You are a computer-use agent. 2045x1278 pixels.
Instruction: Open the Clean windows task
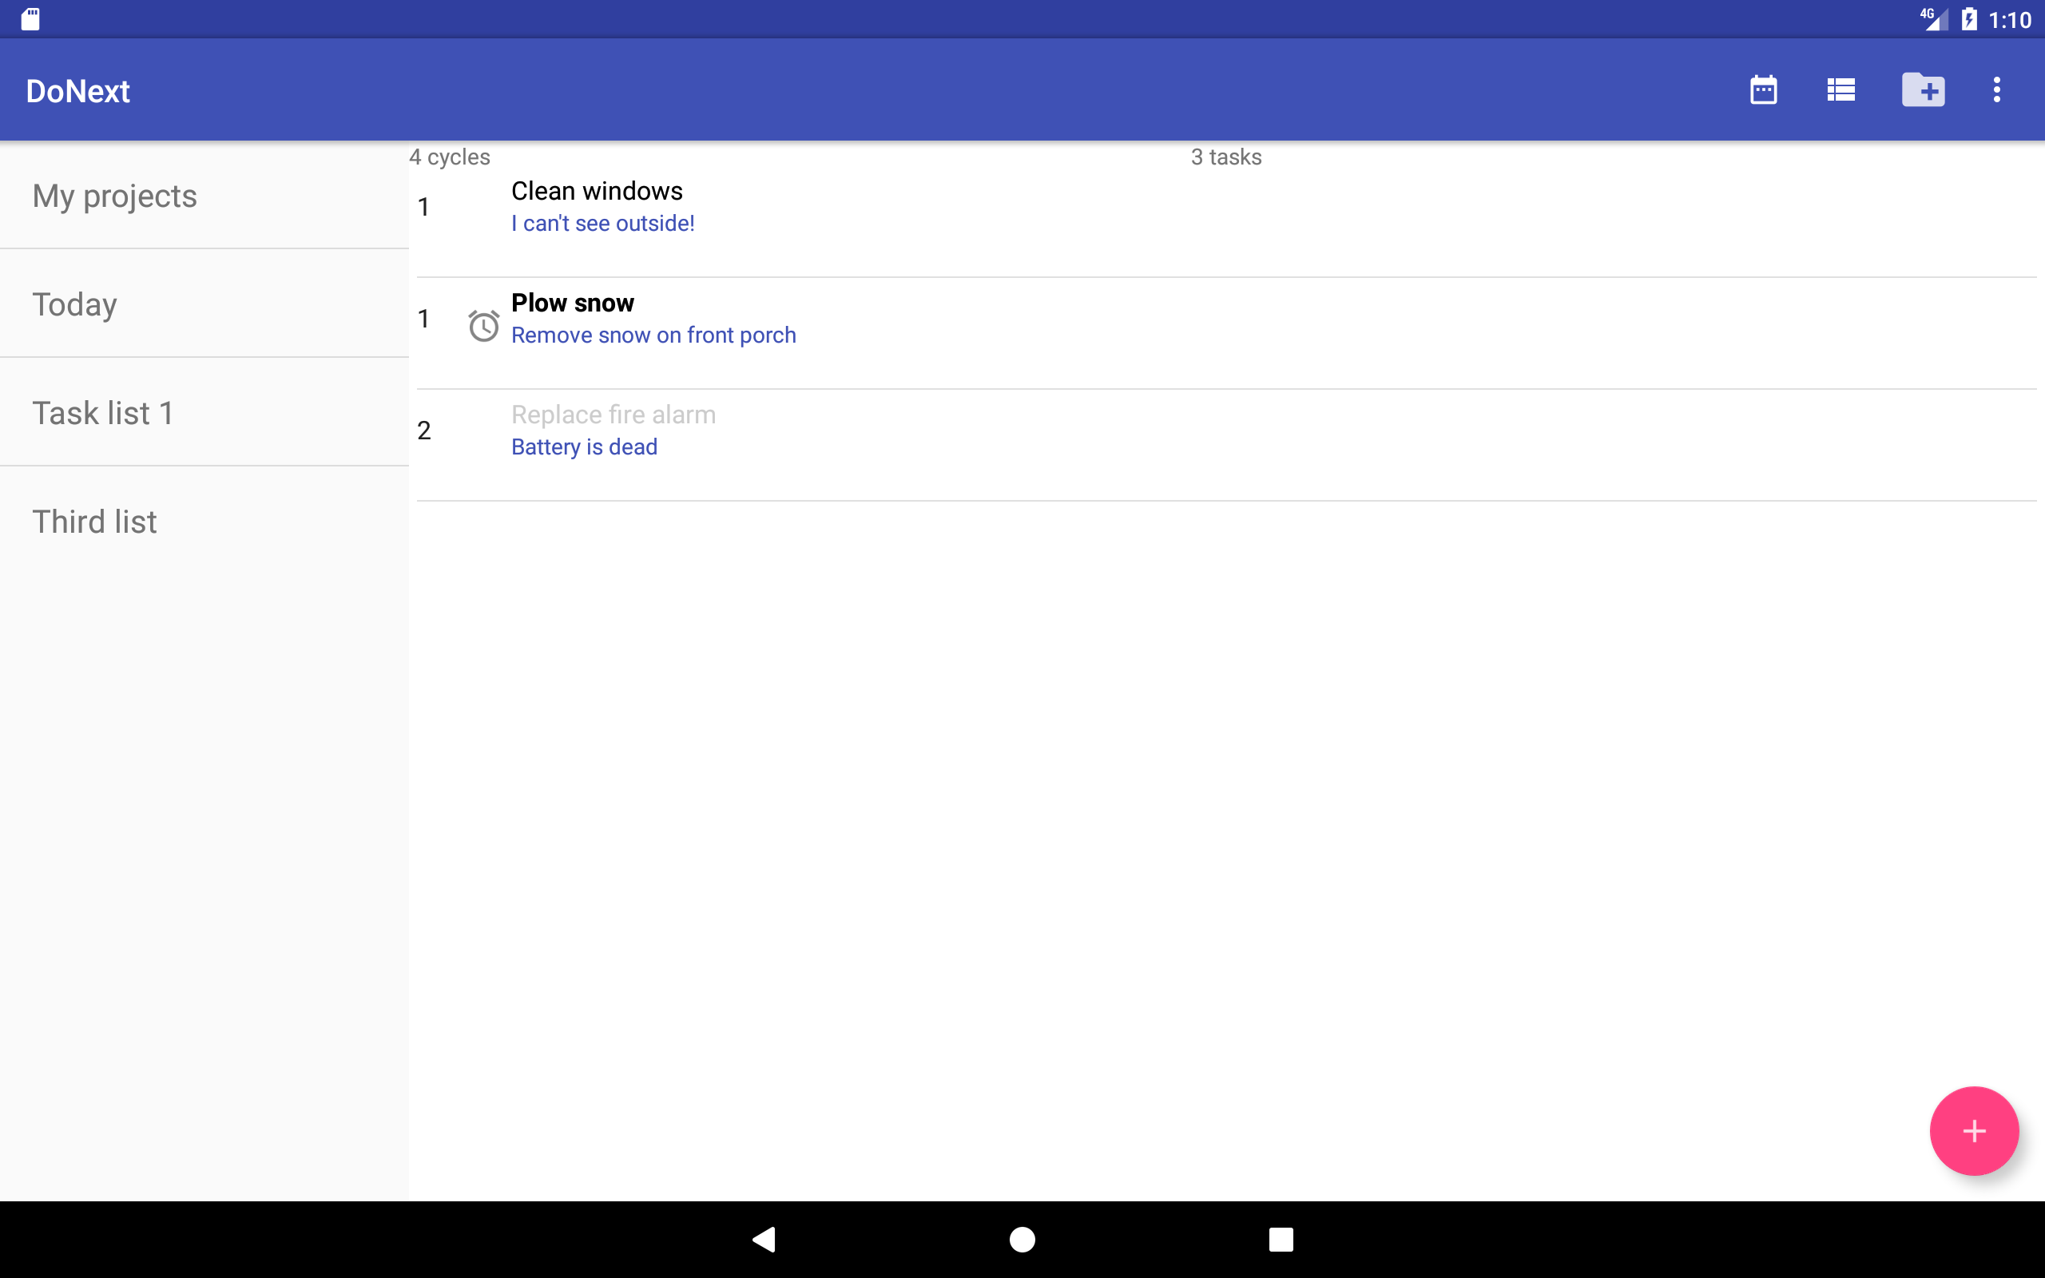coord(597,191)
